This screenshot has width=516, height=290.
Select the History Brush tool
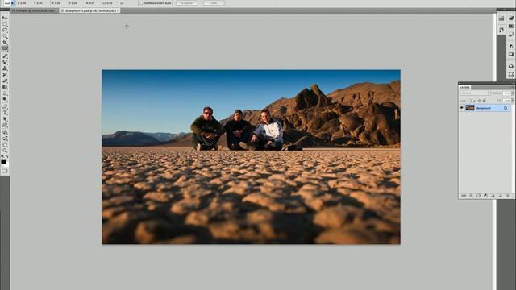pos(5,75)
